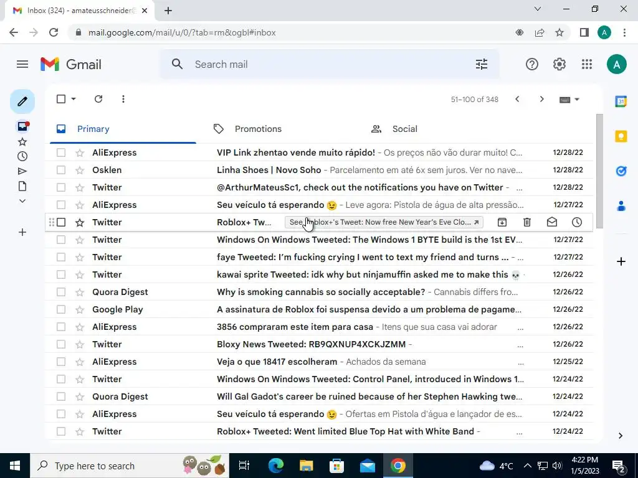Open Google apps grid
The width and height of the screenshot is (638, 478).
[587, 64]
